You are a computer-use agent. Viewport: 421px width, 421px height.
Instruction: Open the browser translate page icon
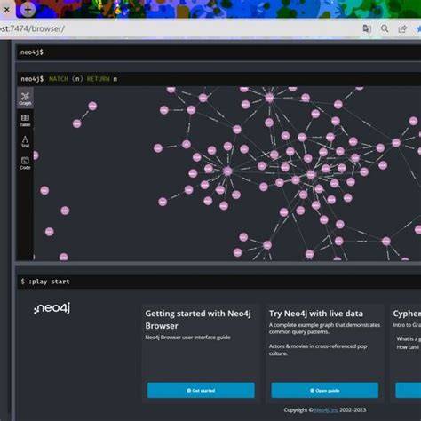[x=367, y=28]
